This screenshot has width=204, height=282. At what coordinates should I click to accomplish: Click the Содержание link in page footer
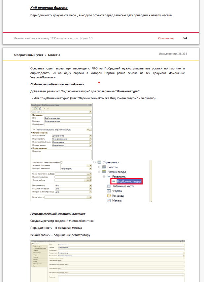[166, 38]
